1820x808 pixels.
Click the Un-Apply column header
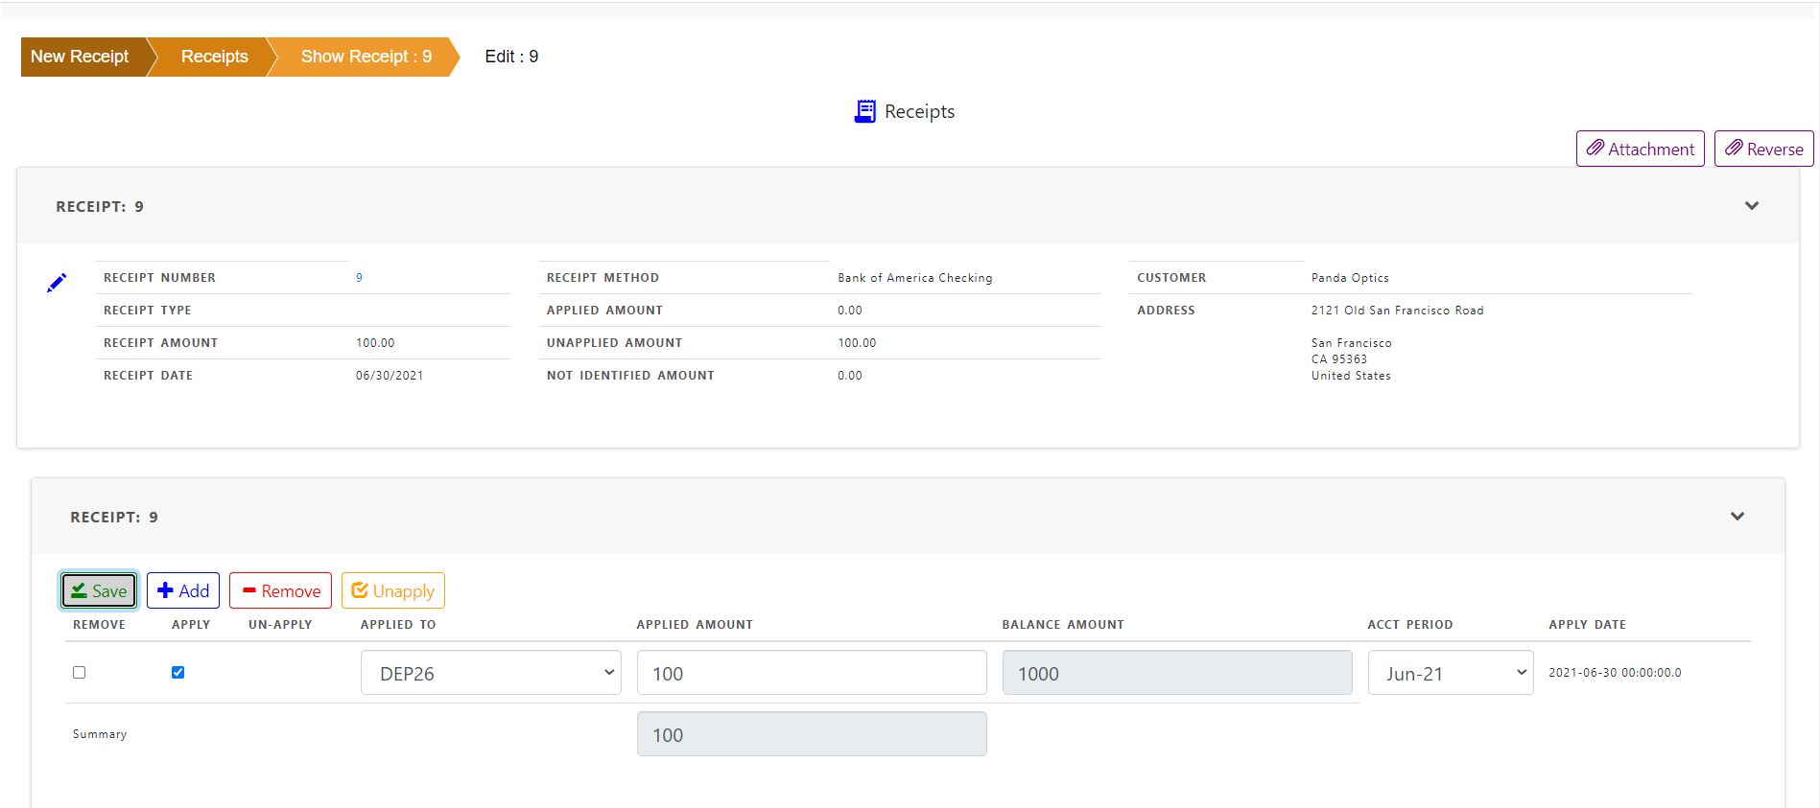[280, 625]
